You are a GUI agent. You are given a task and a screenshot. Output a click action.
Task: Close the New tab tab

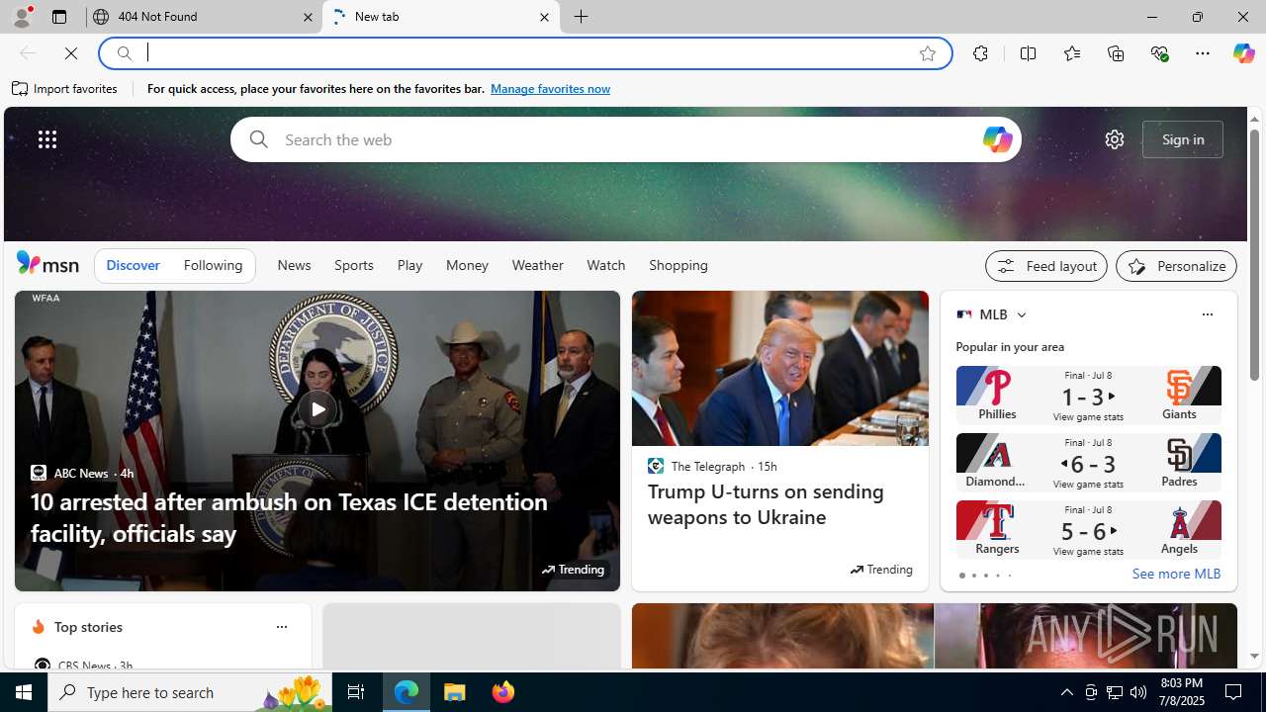pyautogui.click(x=544, y=17)
